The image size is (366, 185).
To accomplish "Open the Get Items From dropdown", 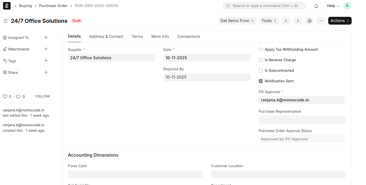I will coord(237,21).
